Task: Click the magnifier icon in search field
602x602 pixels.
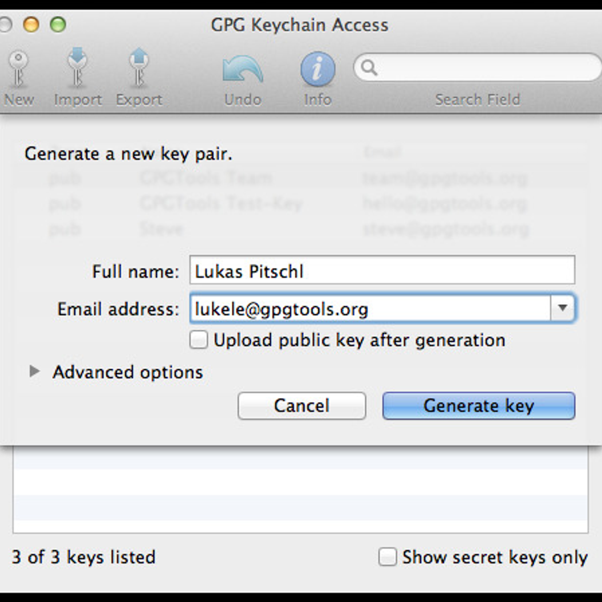Action: pos(369,68)
